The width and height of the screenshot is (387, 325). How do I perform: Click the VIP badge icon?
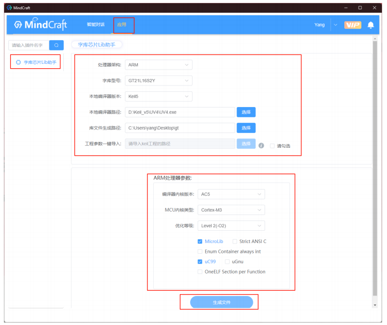point(353,25)
